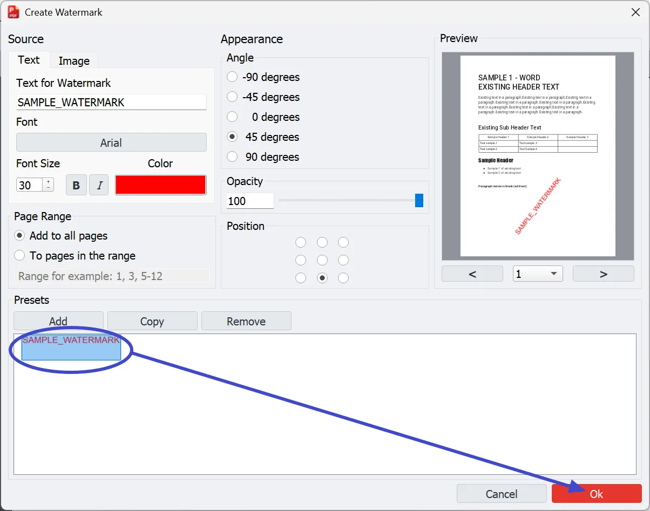Select -45 degrees angle
Screen dimensions: 650x511
click(232, 97)
